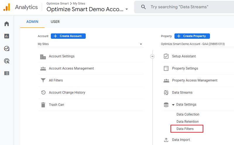Click the Trash Can icon
This screenshot has height=145, width=234.
click(43, 105)
